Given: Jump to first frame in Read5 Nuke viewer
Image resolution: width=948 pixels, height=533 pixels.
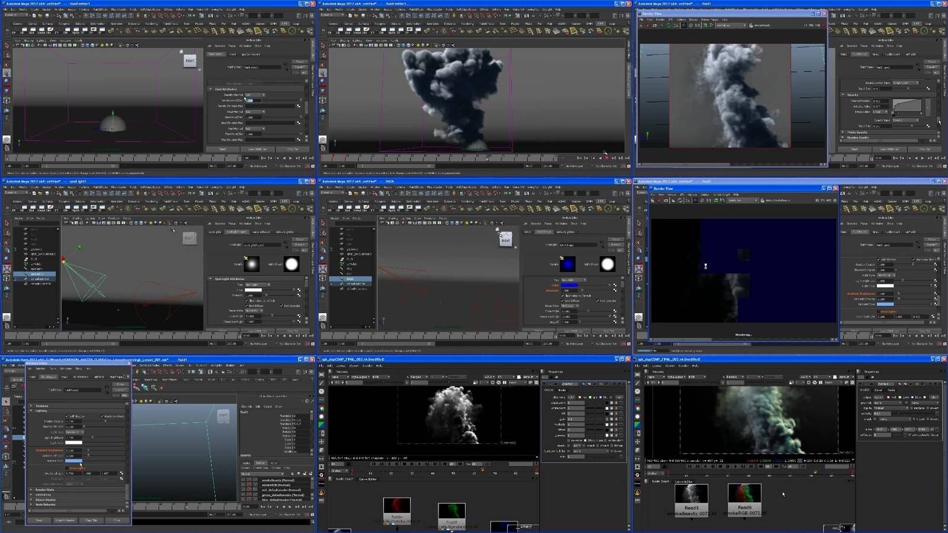Looking at the screenshot, I should pyautogui.click(x=690, y=467).
